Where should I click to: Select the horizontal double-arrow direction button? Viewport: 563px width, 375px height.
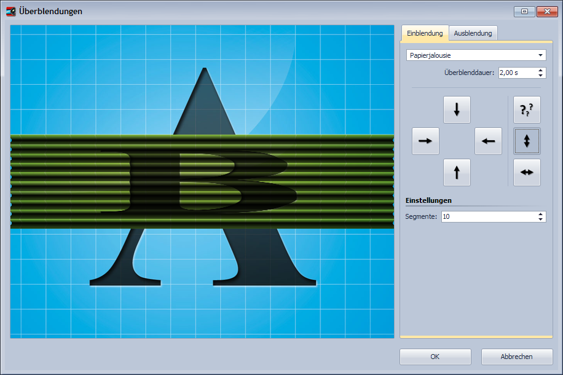click(x=527, y=173)
